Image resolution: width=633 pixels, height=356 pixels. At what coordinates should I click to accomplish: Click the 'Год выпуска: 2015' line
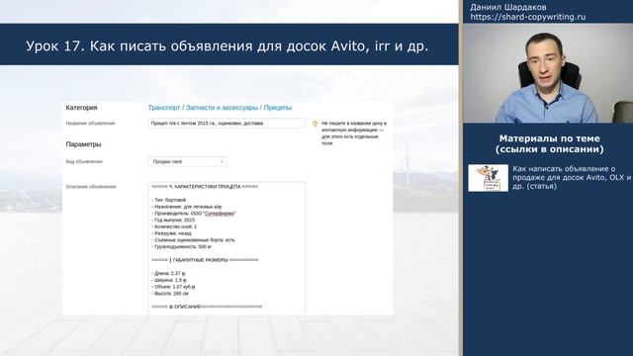(x=173, y=220)
